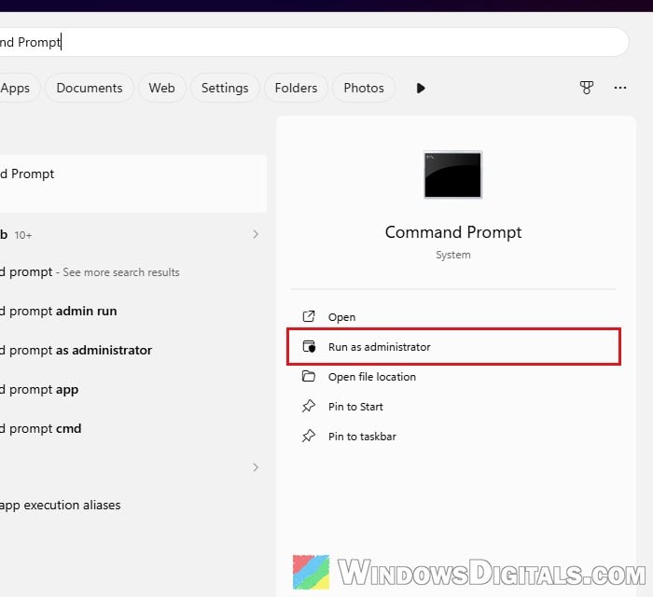This screenshot has width=653, height=597.
Task: Open the three-dot more options menu
Action: click(x=620, y=88)
